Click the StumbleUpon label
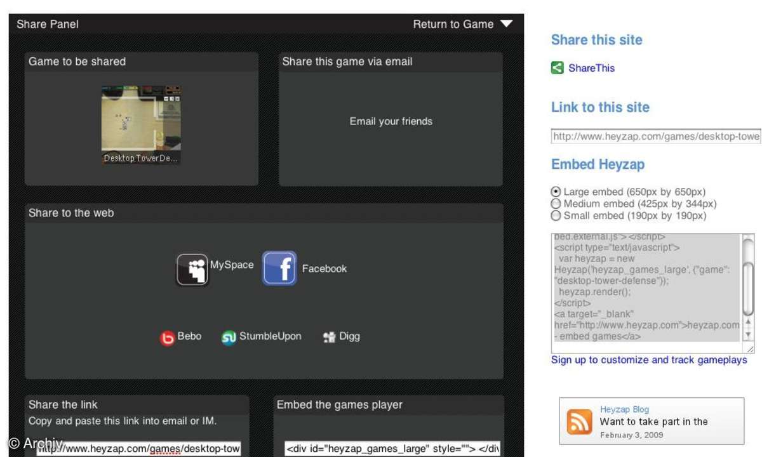The width and height of the screenshot is (762, 457). coord(271,336)
